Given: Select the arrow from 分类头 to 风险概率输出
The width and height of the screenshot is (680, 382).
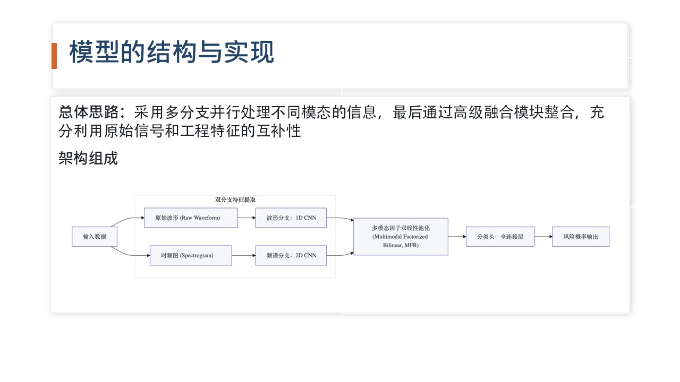Looking at the screenshot, I should click(543, 237).
